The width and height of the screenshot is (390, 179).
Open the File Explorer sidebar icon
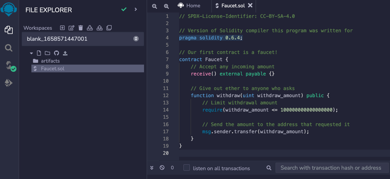point(9,30)
